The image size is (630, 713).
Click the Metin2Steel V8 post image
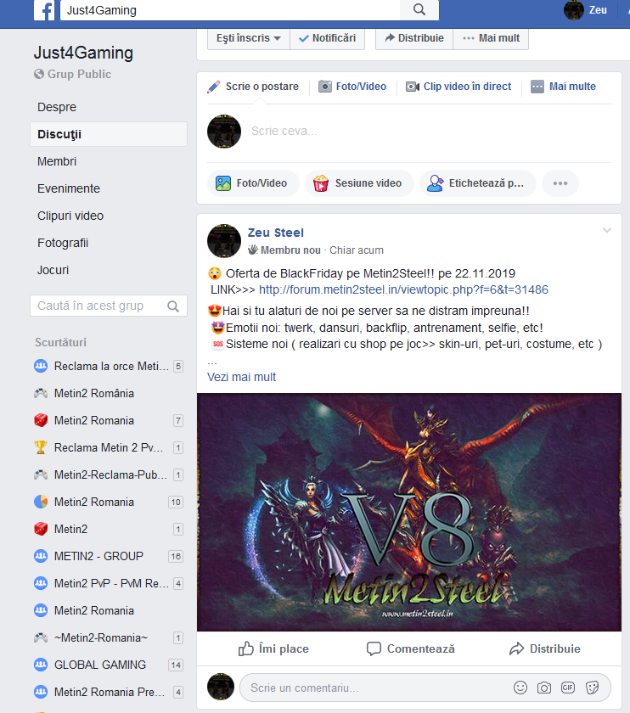tap(409, 512)
